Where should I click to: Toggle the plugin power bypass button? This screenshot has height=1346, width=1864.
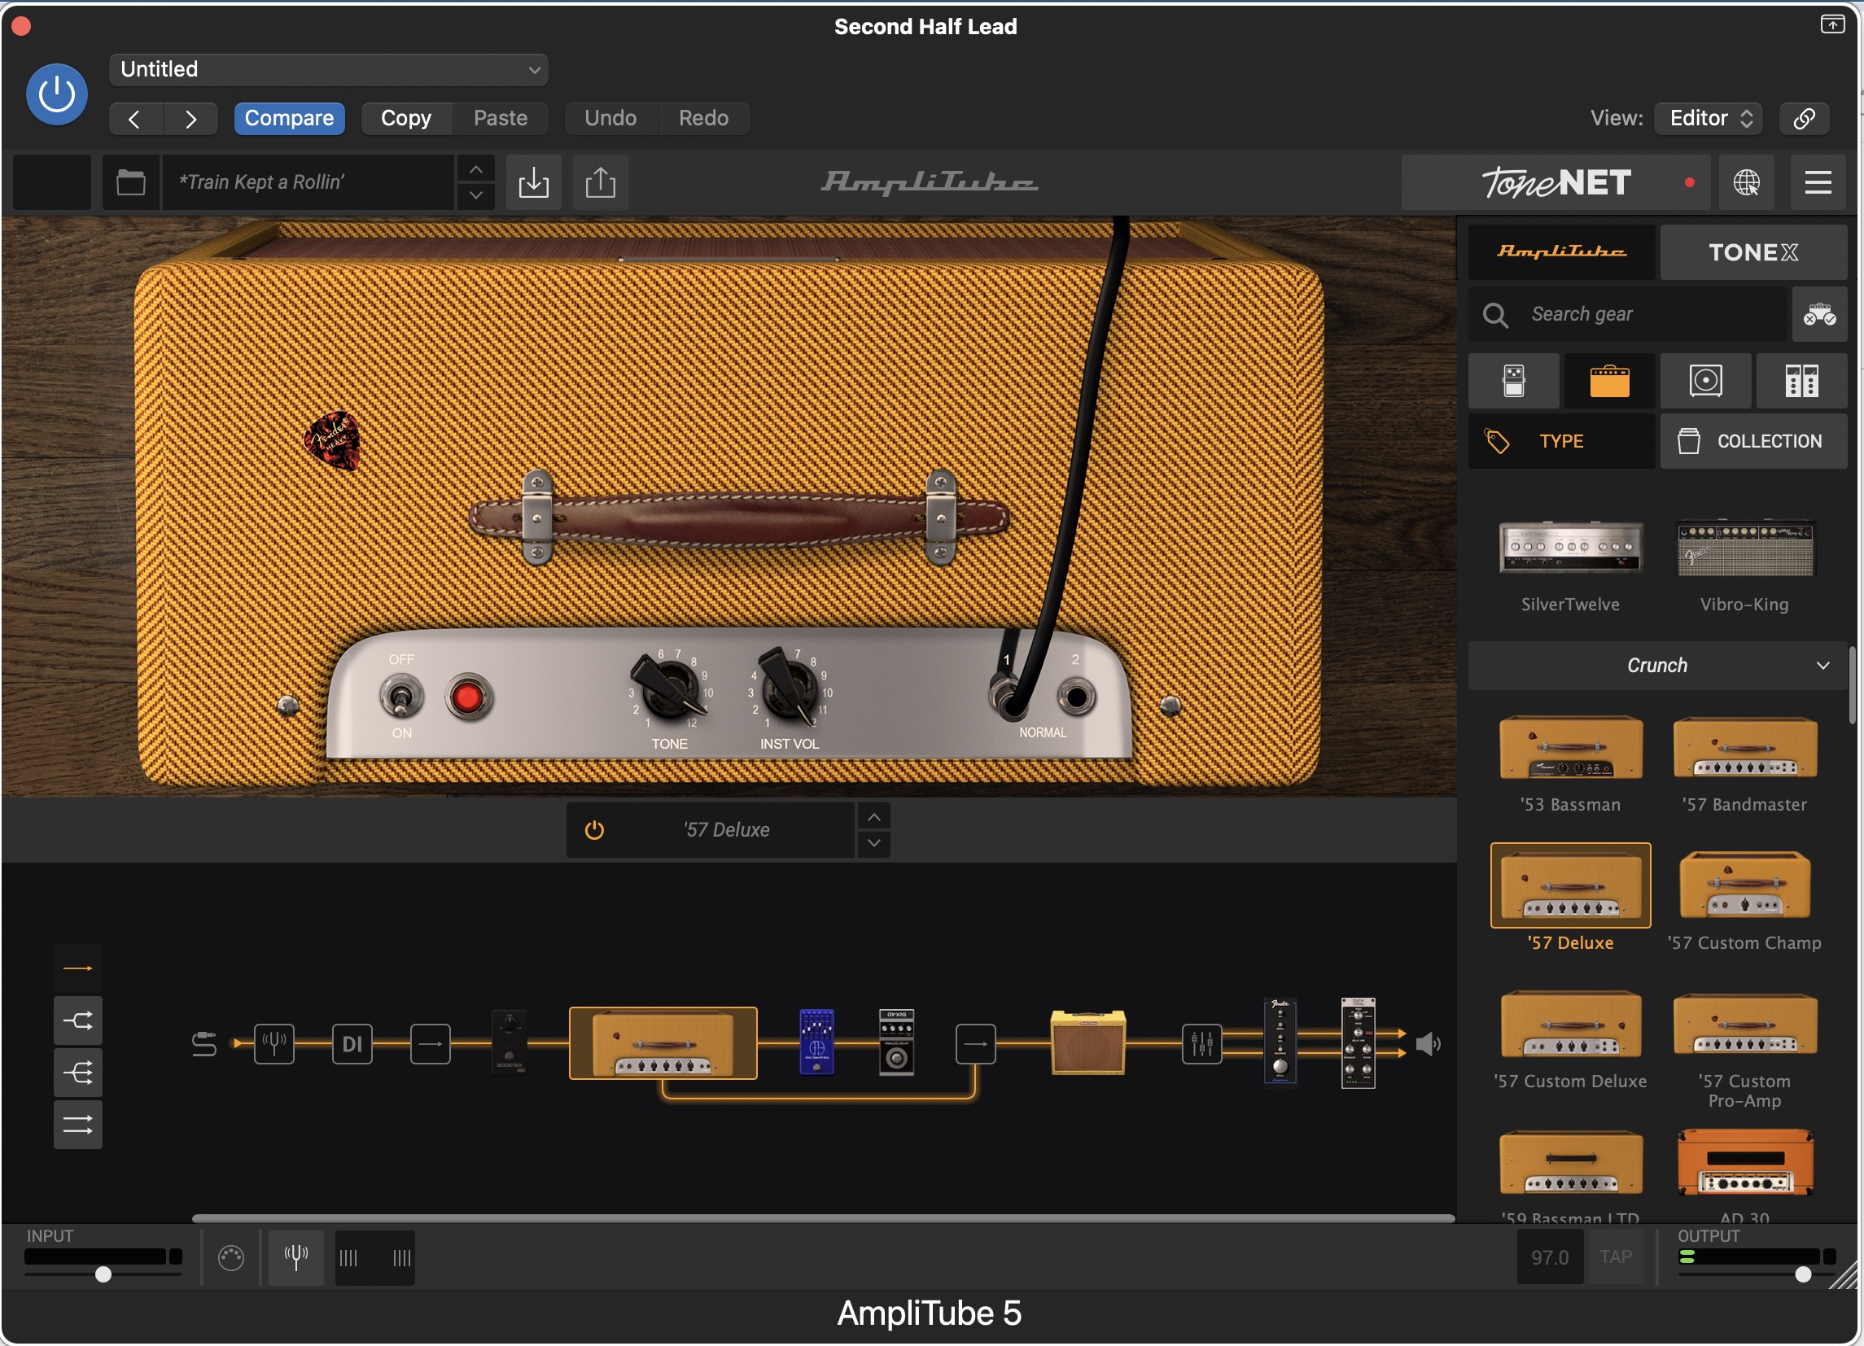pos(57,94)
